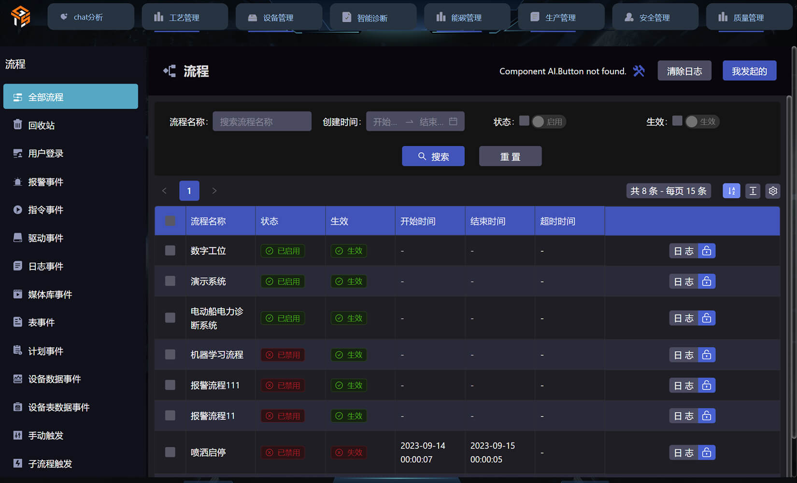Open the 设备管理 top menu tab
Viewport: 797px width, 483px height.
point(278,17)
